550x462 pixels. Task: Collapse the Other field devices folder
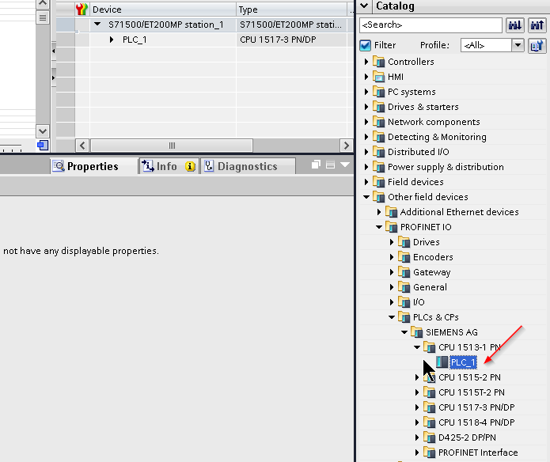click(366, 197)
